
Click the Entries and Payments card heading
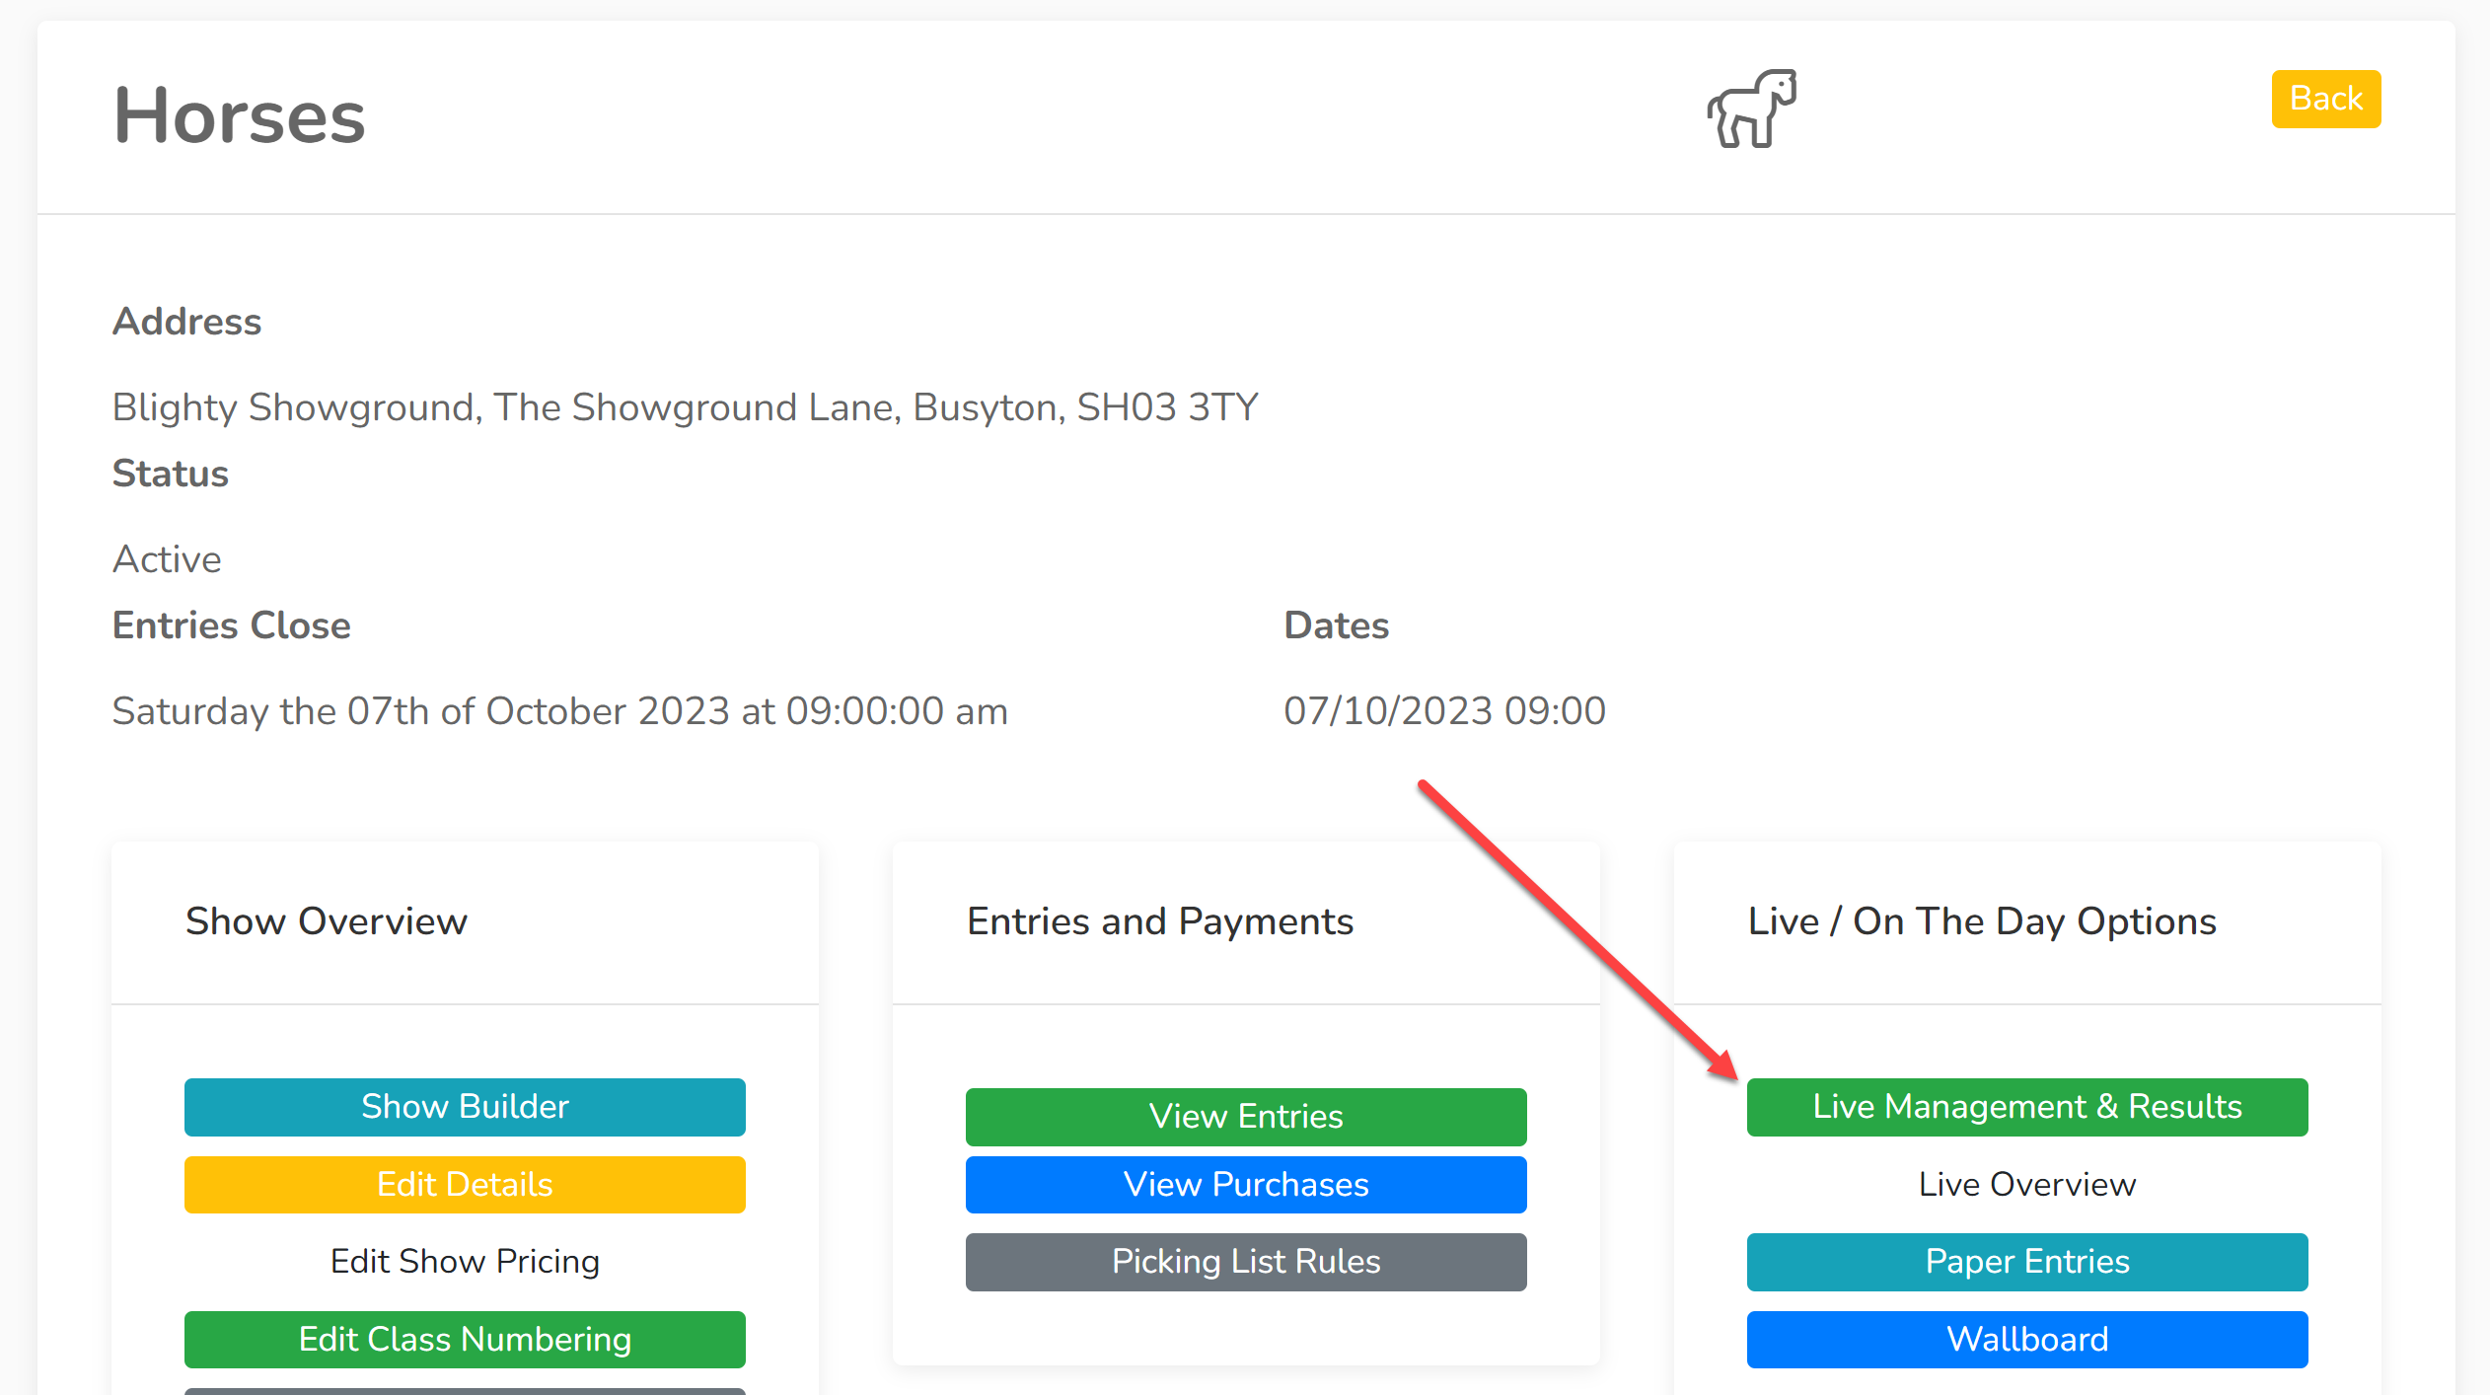click(1160, 921)
